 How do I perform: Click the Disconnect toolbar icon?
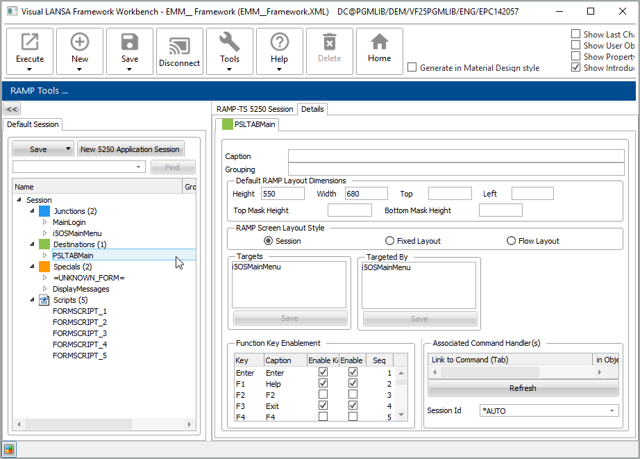point(179,46)
